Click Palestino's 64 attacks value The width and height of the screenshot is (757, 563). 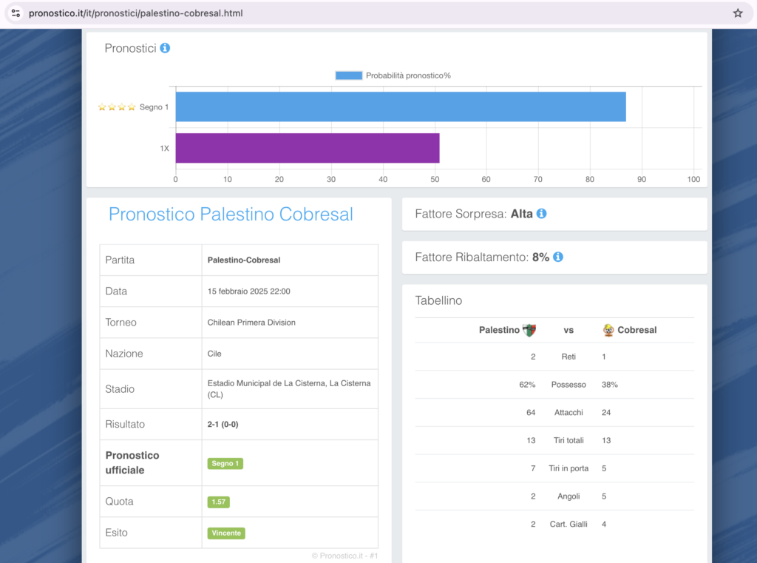click(x=531, y=413)
